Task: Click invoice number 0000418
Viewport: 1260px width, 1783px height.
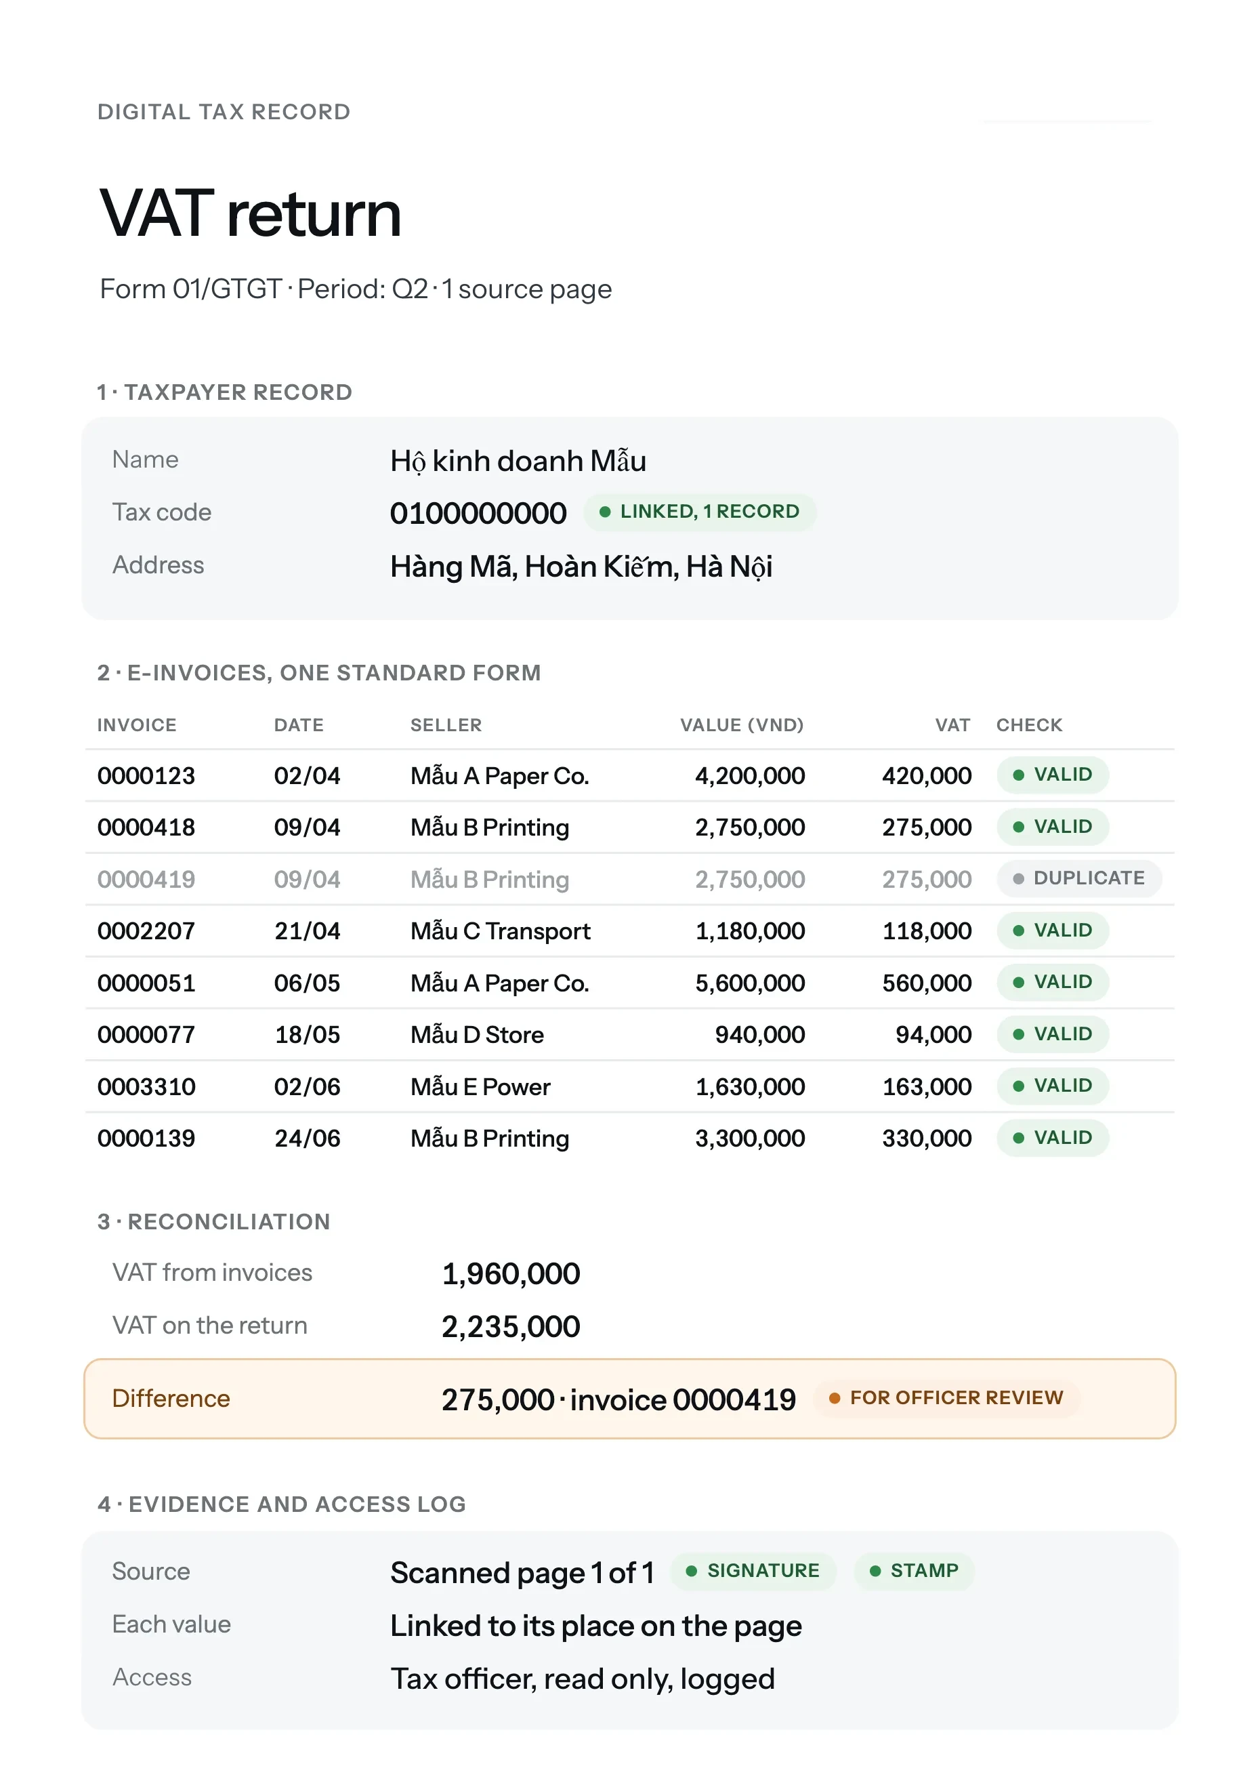Action: 146,828
